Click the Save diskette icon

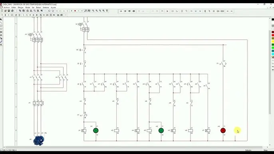coord(9,11)
